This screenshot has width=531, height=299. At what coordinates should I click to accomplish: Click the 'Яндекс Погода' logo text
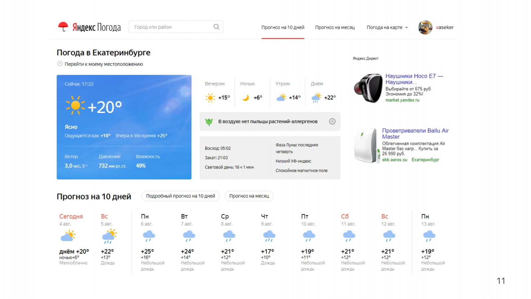coord(97,27)
